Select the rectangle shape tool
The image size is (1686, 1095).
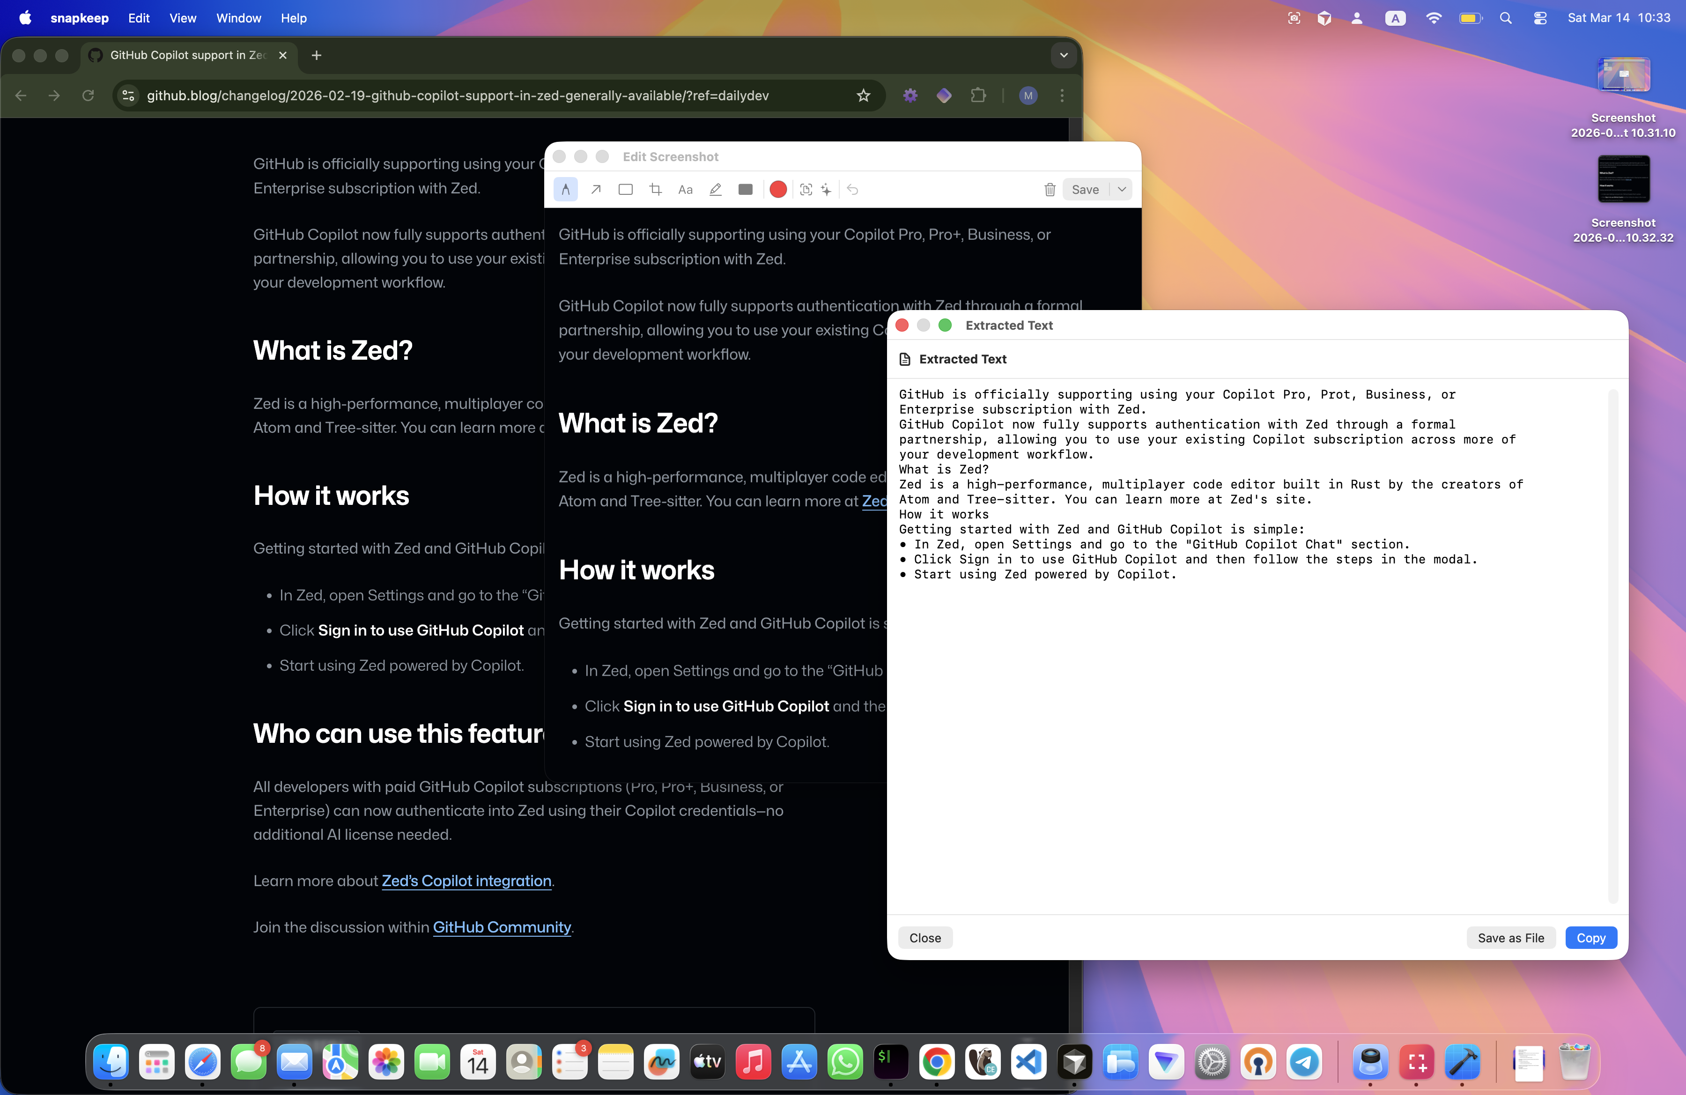coord(626,189)
